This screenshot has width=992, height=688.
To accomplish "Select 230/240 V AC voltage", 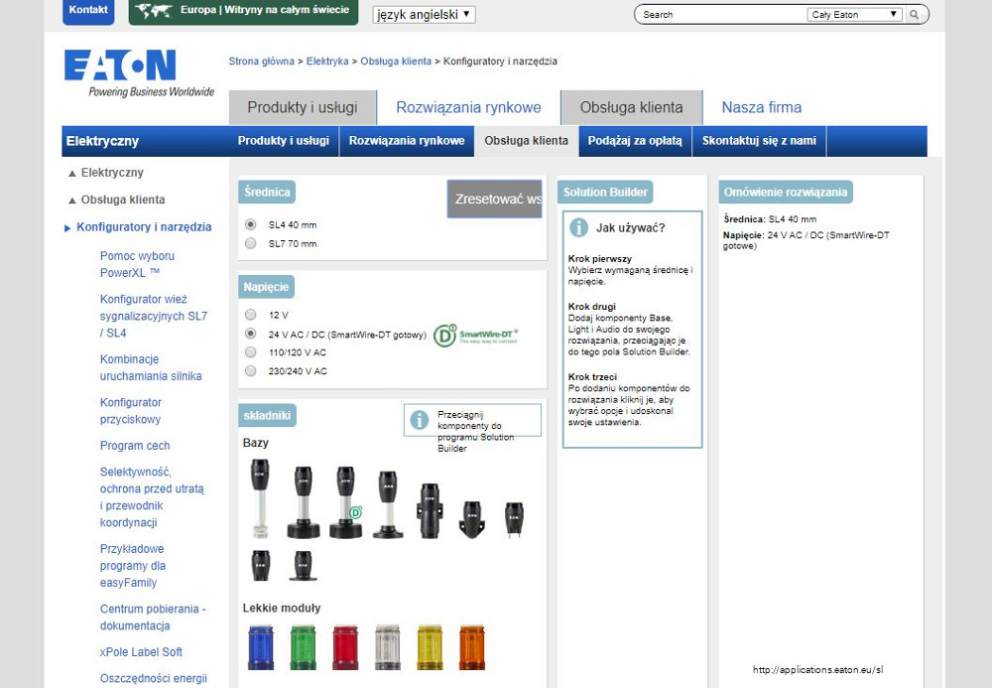I will 251,371.
